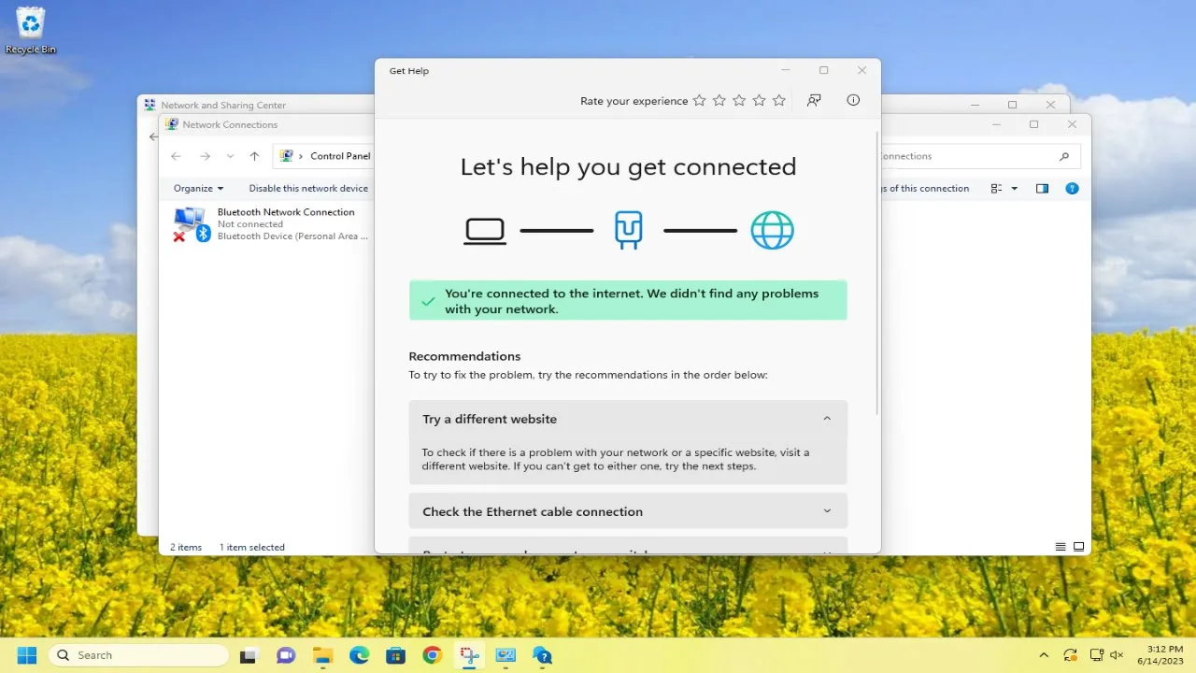This screenshot has height=673, width=1196.
Task: Click the Network Connections search field
Action: point(979,156)
